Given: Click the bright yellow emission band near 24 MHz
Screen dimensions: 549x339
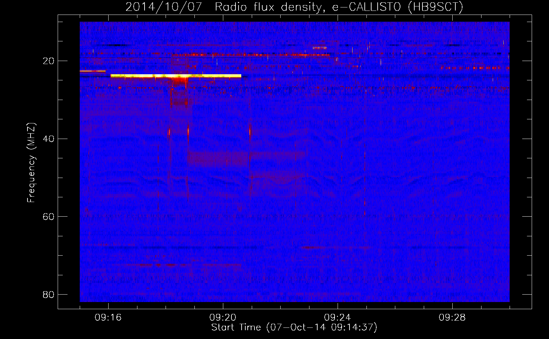Looking at the screenshot, I should tap(176, 76).
